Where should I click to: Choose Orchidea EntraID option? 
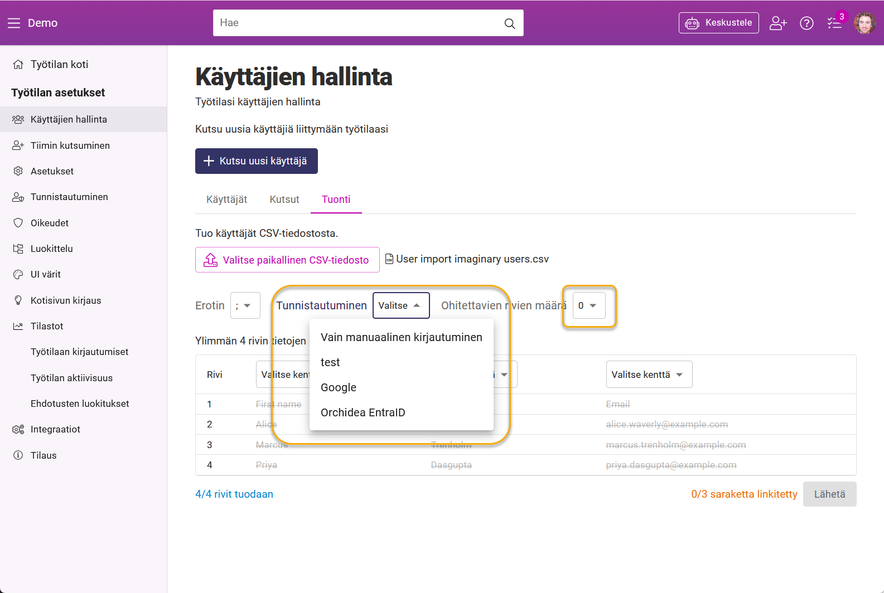tap(363, 412)
